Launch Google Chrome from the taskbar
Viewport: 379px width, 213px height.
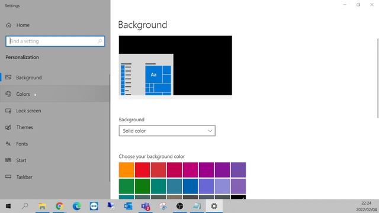tap(59, 206)
